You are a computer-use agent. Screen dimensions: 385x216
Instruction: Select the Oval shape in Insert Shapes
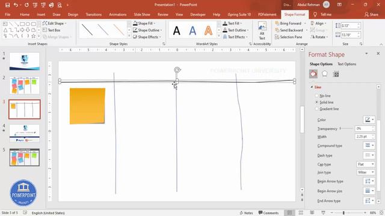pyautogui.click(x=28, y=24)
